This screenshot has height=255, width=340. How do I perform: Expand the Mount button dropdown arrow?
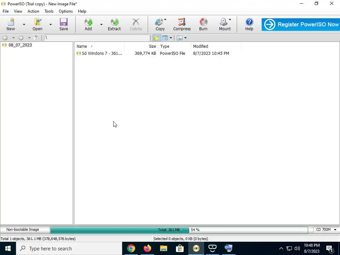point(230,20)
